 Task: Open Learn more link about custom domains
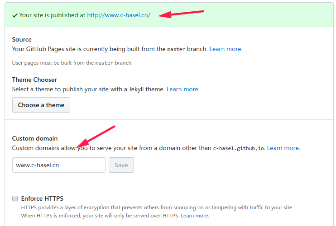tap(283, 148)
